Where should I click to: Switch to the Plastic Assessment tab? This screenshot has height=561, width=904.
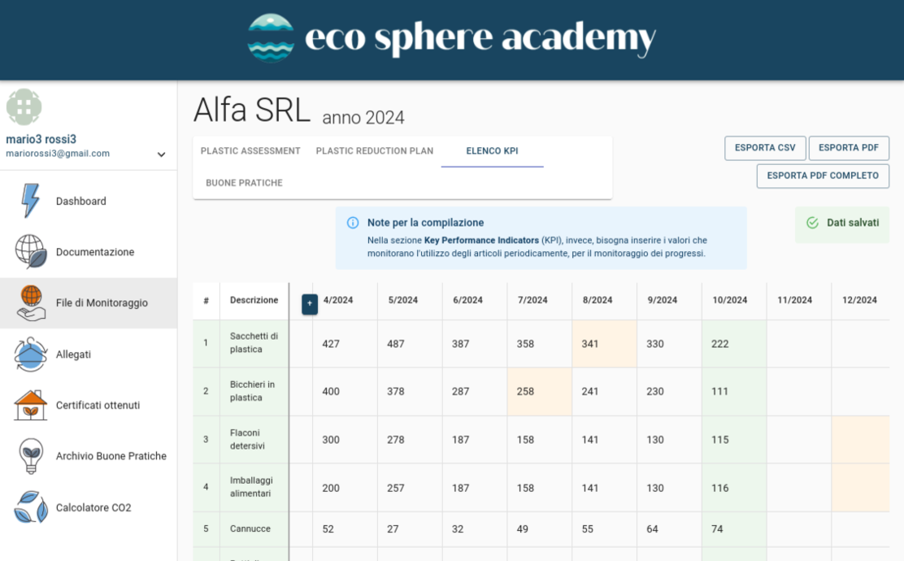(250, 151)
